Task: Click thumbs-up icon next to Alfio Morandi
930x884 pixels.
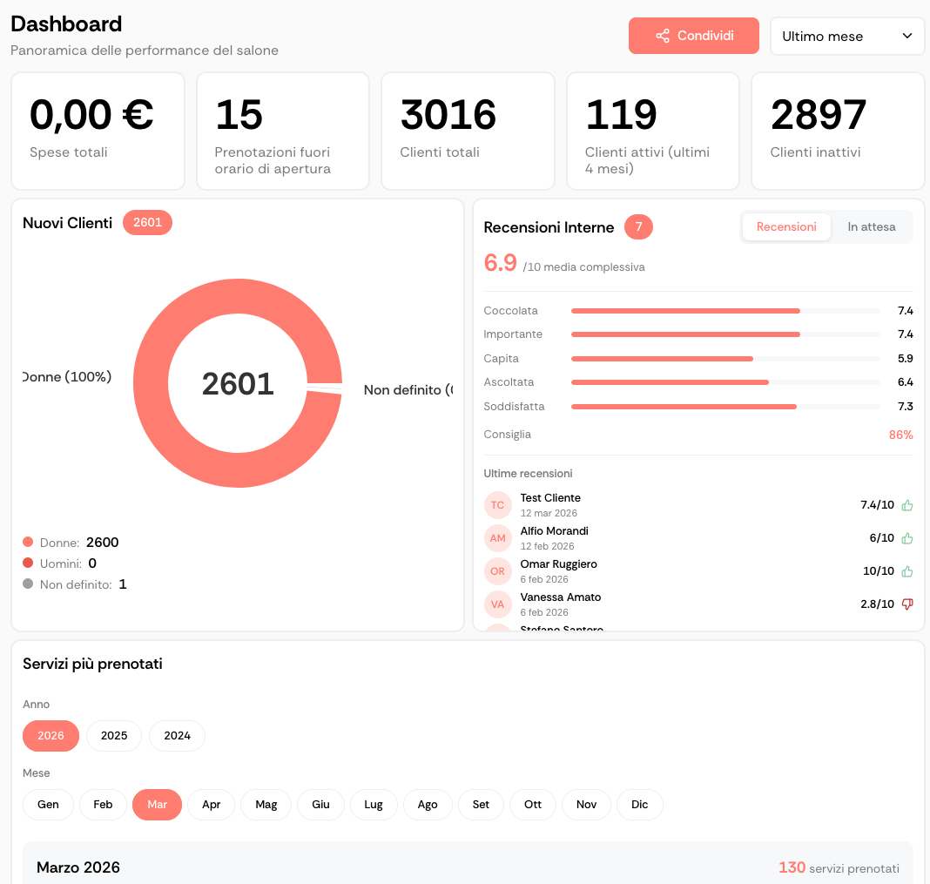Action: [906, 538]
